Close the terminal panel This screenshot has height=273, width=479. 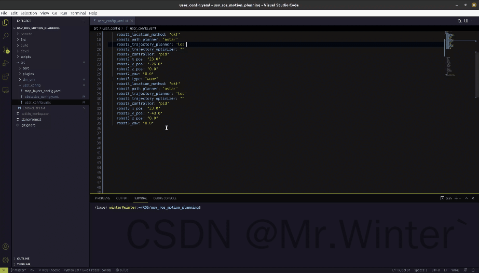pyautogui.click(x=473, y=198)
